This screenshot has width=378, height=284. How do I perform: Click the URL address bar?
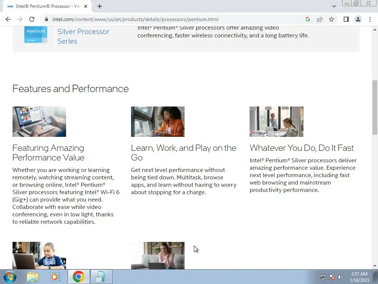tap(173, 19)
